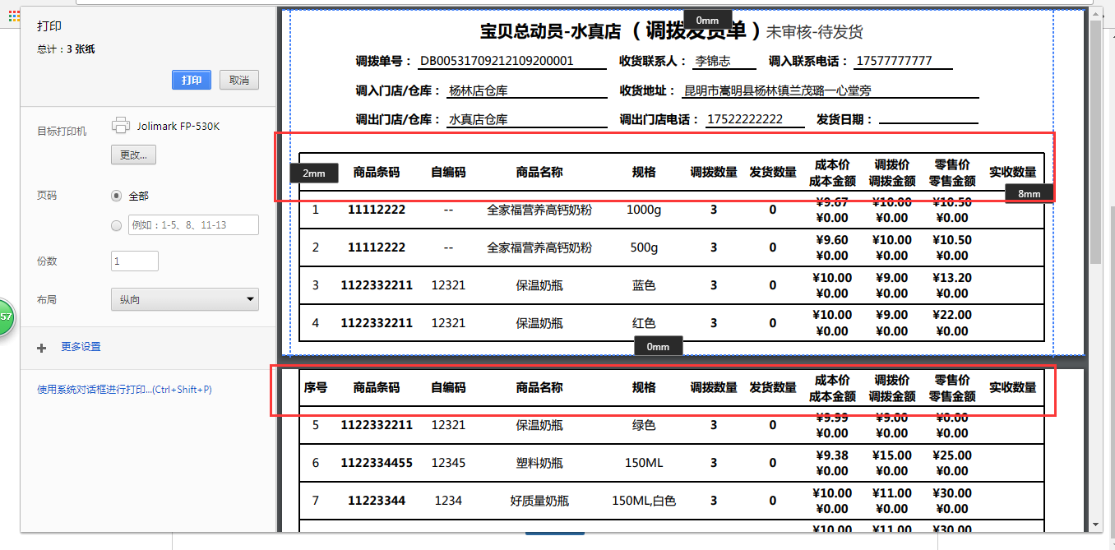Click 水真店仓库 in the header
Screen dimensions: 1115x550
(x=478, y=119)
